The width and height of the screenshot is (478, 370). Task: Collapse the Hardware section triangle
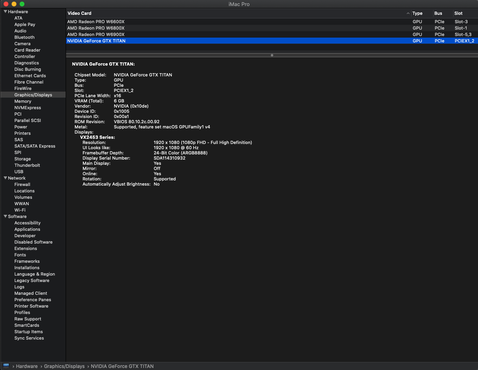click(x=5, y=12)
